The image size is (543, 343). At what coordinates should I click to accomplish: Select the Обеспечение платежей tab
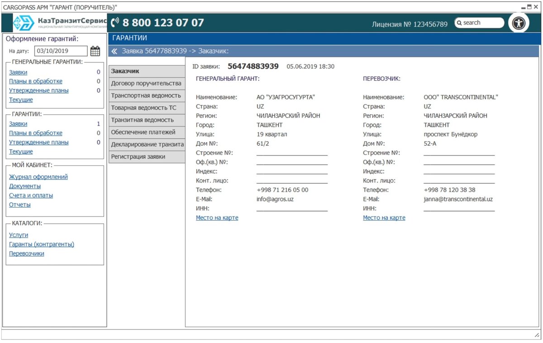click(147, 132)
